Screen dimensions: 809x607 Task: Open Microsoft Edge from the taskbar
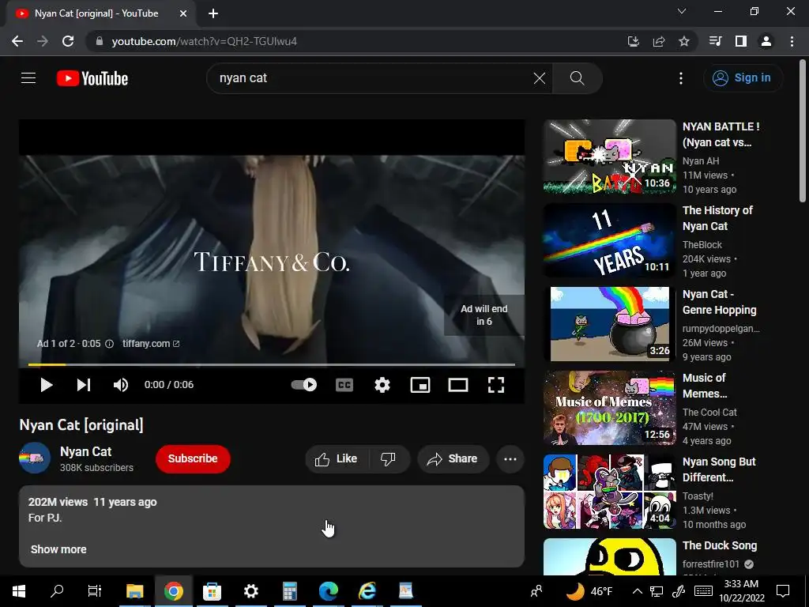click(328, 591)
